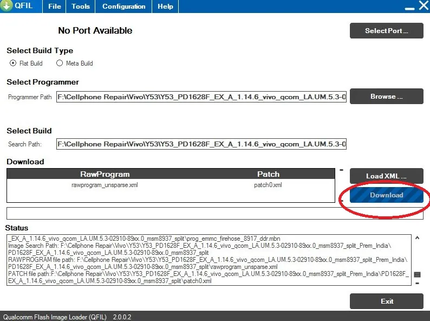Click the Patch column header
Screen dimensions: 430x321
tap(268, 174)
